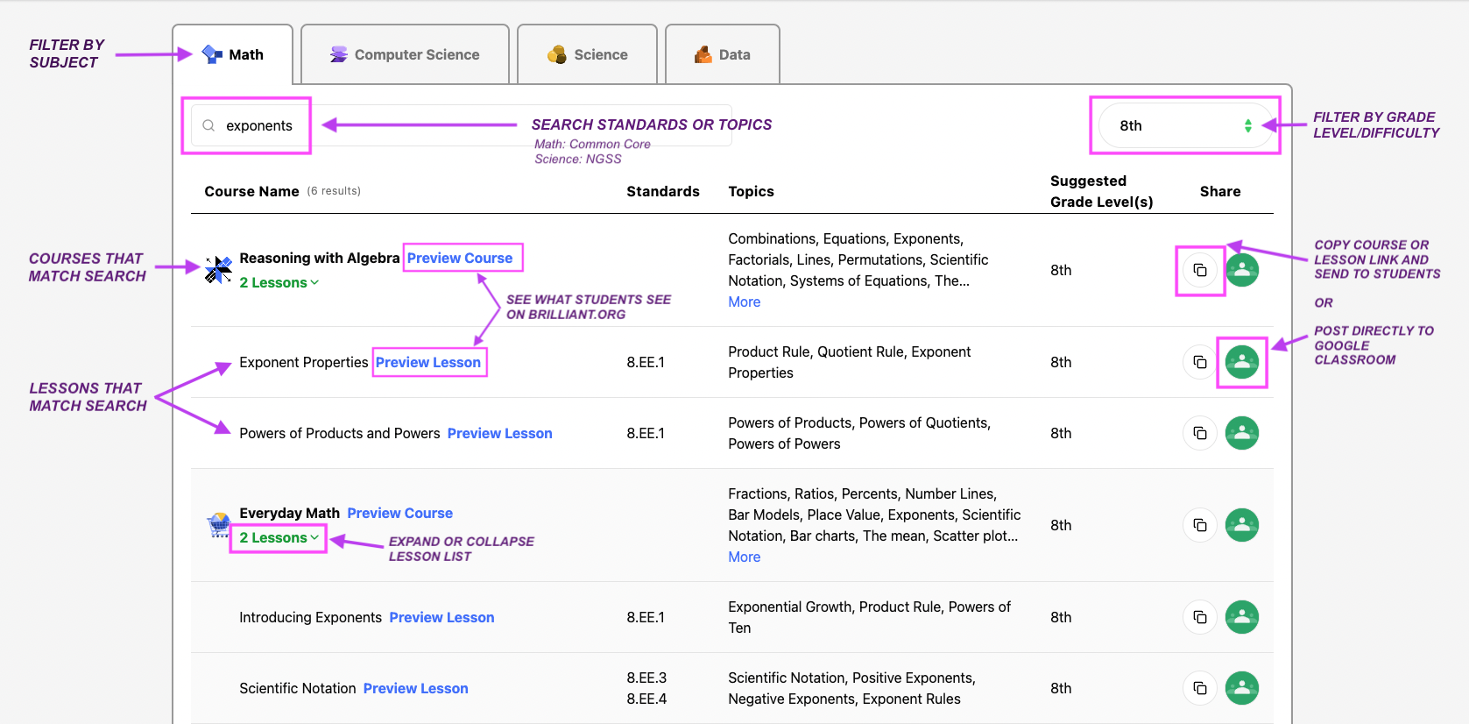Toggle the Everyday Math 2 Lessons list

(x=279, y=538)
